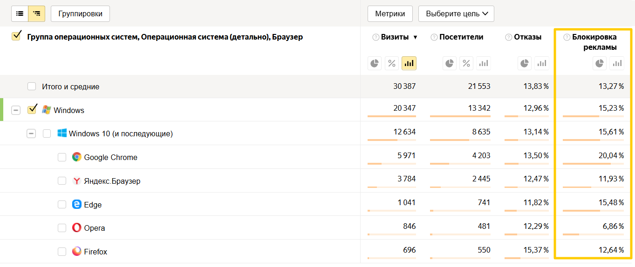Viewport: 635px width, 267px height.
Task: Show pie chart for Отказы column
Action: pyautogui.click(x=524, y=63)
